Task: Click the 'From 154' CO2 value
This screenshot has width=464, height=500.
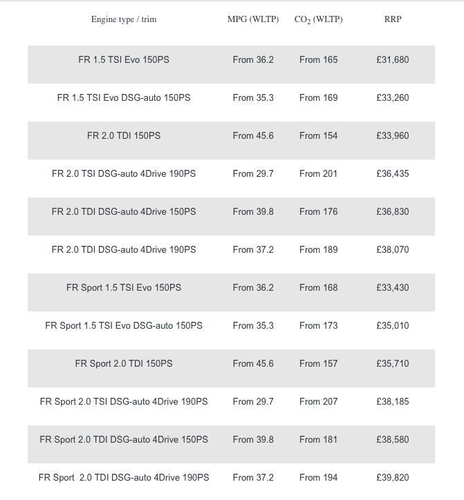Action: (x=319, y=136)
